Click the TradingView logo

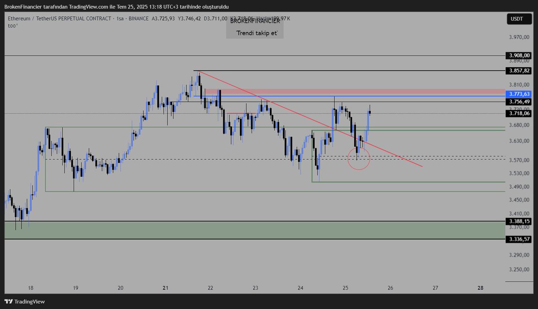25,301
